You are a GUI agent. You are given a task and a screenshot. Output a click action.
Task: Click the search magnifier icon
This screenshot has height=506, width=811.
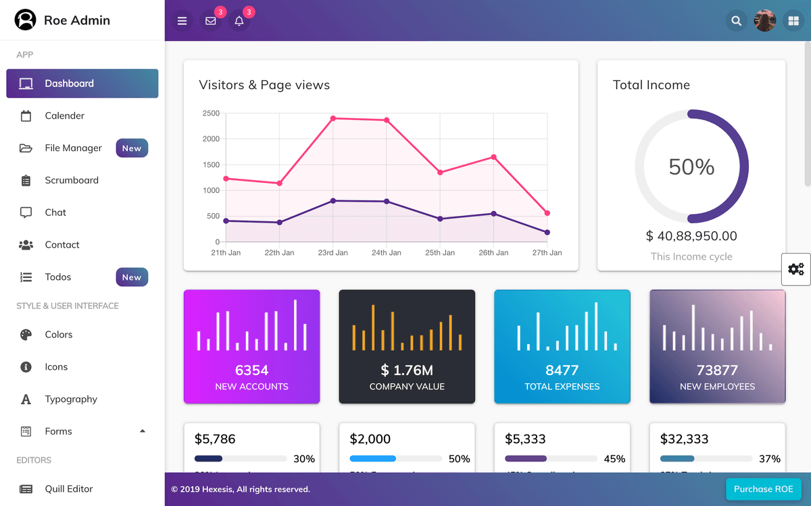[737, 21]
